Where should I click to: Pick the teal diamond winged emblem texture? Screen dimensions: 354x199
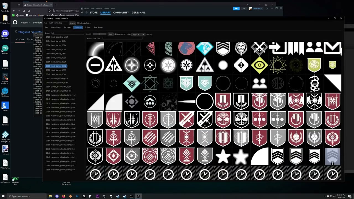point(132,83)
